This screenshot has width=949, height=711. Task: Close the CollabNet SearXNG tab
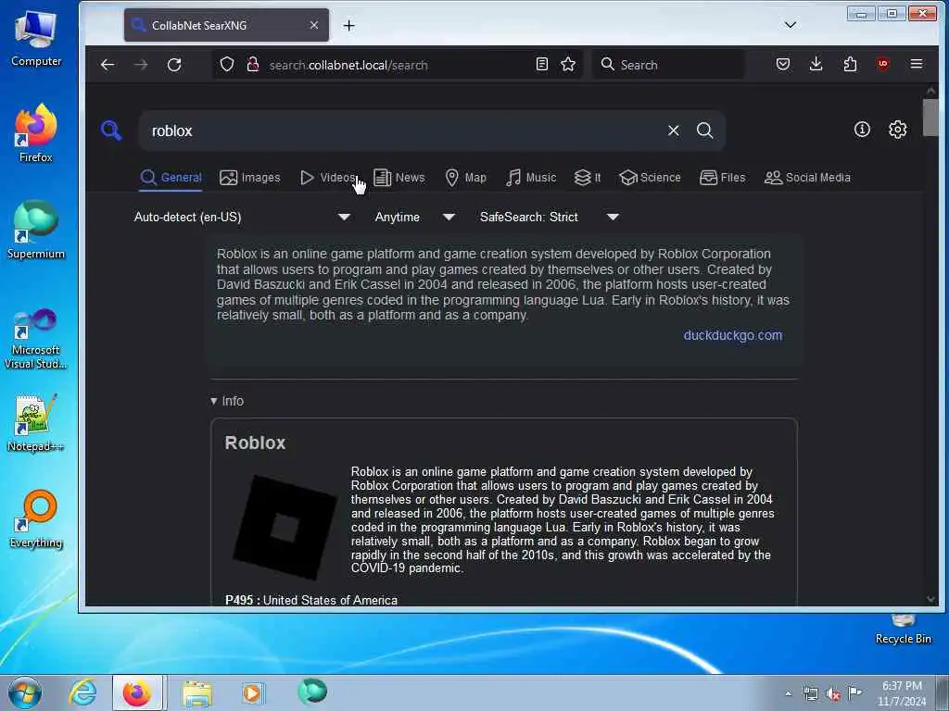point(313,25)
